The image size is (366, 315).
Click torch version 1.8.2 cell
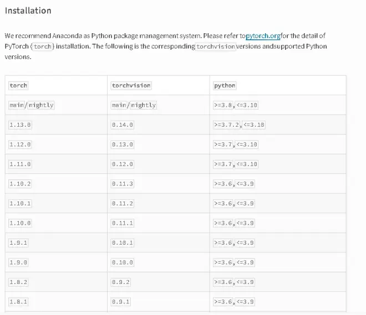click(18, 282)
